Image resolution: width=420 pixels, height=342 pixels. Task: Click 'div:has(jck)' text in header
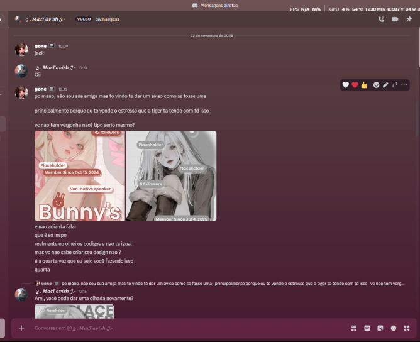[x=107, y=19]
